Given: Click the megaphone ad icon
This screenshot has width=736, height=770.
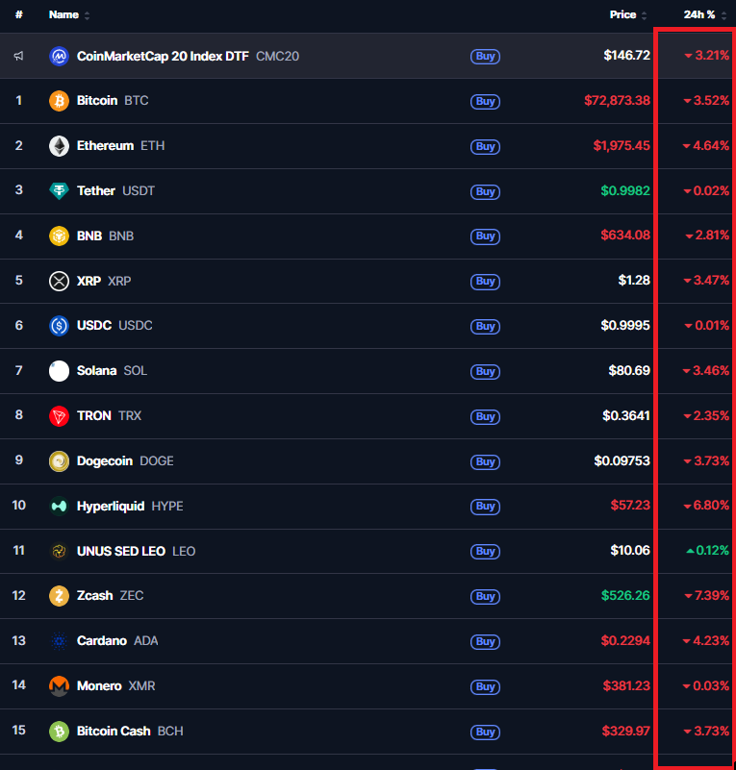Looking at the screenshot, I should 18,56.
